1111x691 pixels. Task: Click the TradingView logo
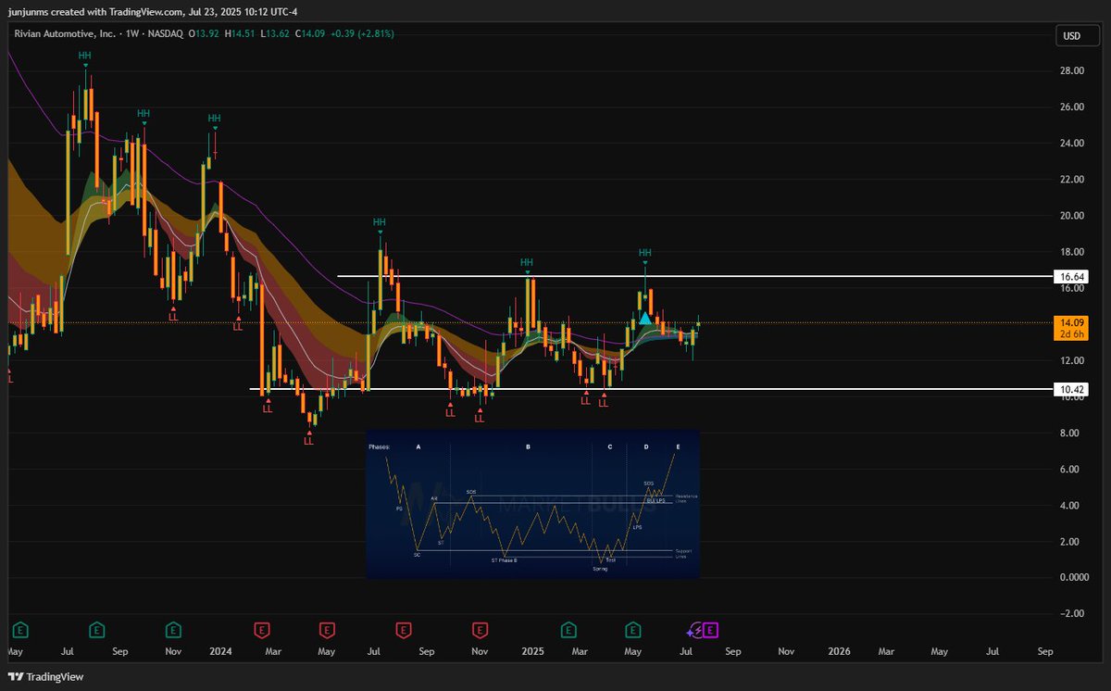45,676
